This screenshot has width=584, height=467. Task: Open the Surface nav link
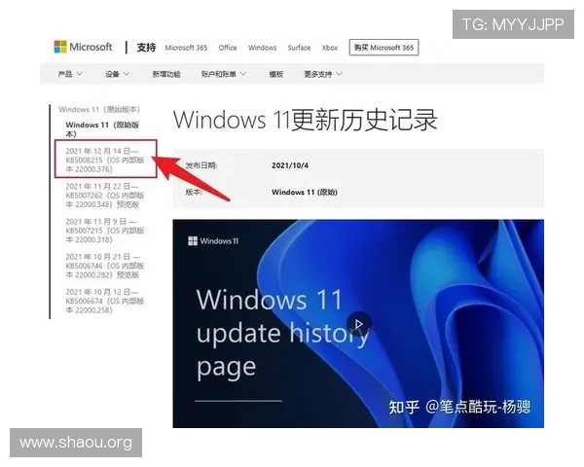coord(299,48)
